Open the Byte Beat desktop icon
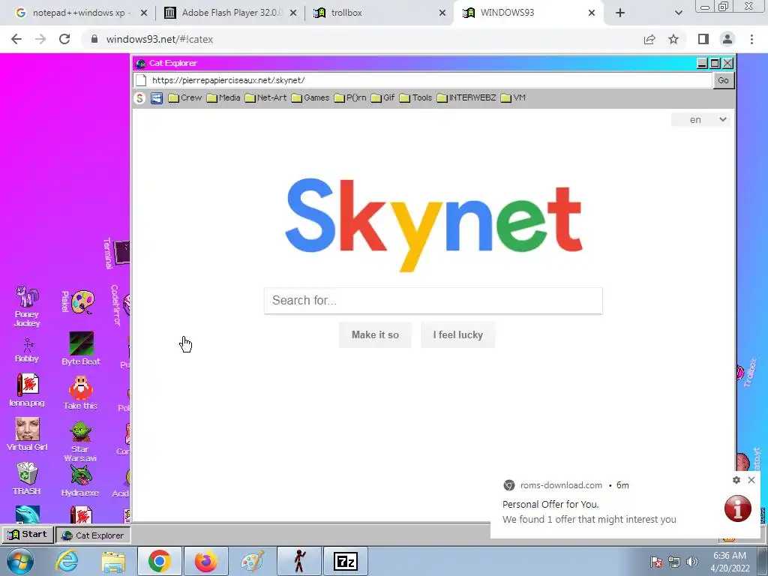Viewport: 768px width, 576px height. (81, 348)
